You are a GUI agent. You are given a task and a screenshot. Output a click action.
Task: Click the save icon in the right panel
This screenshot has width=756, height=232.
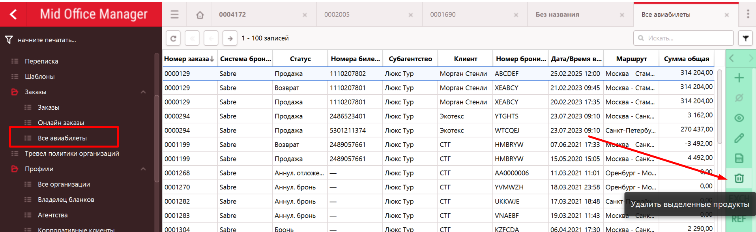(x=739, y=158)
